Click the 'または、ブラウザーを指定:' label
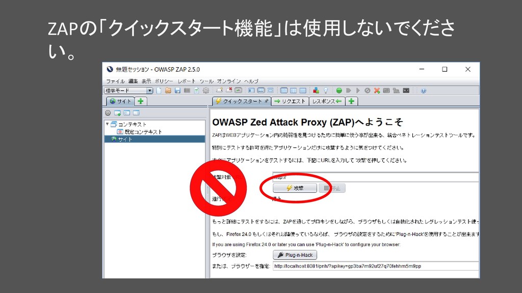The image size is (522, 293). point(241,266)
